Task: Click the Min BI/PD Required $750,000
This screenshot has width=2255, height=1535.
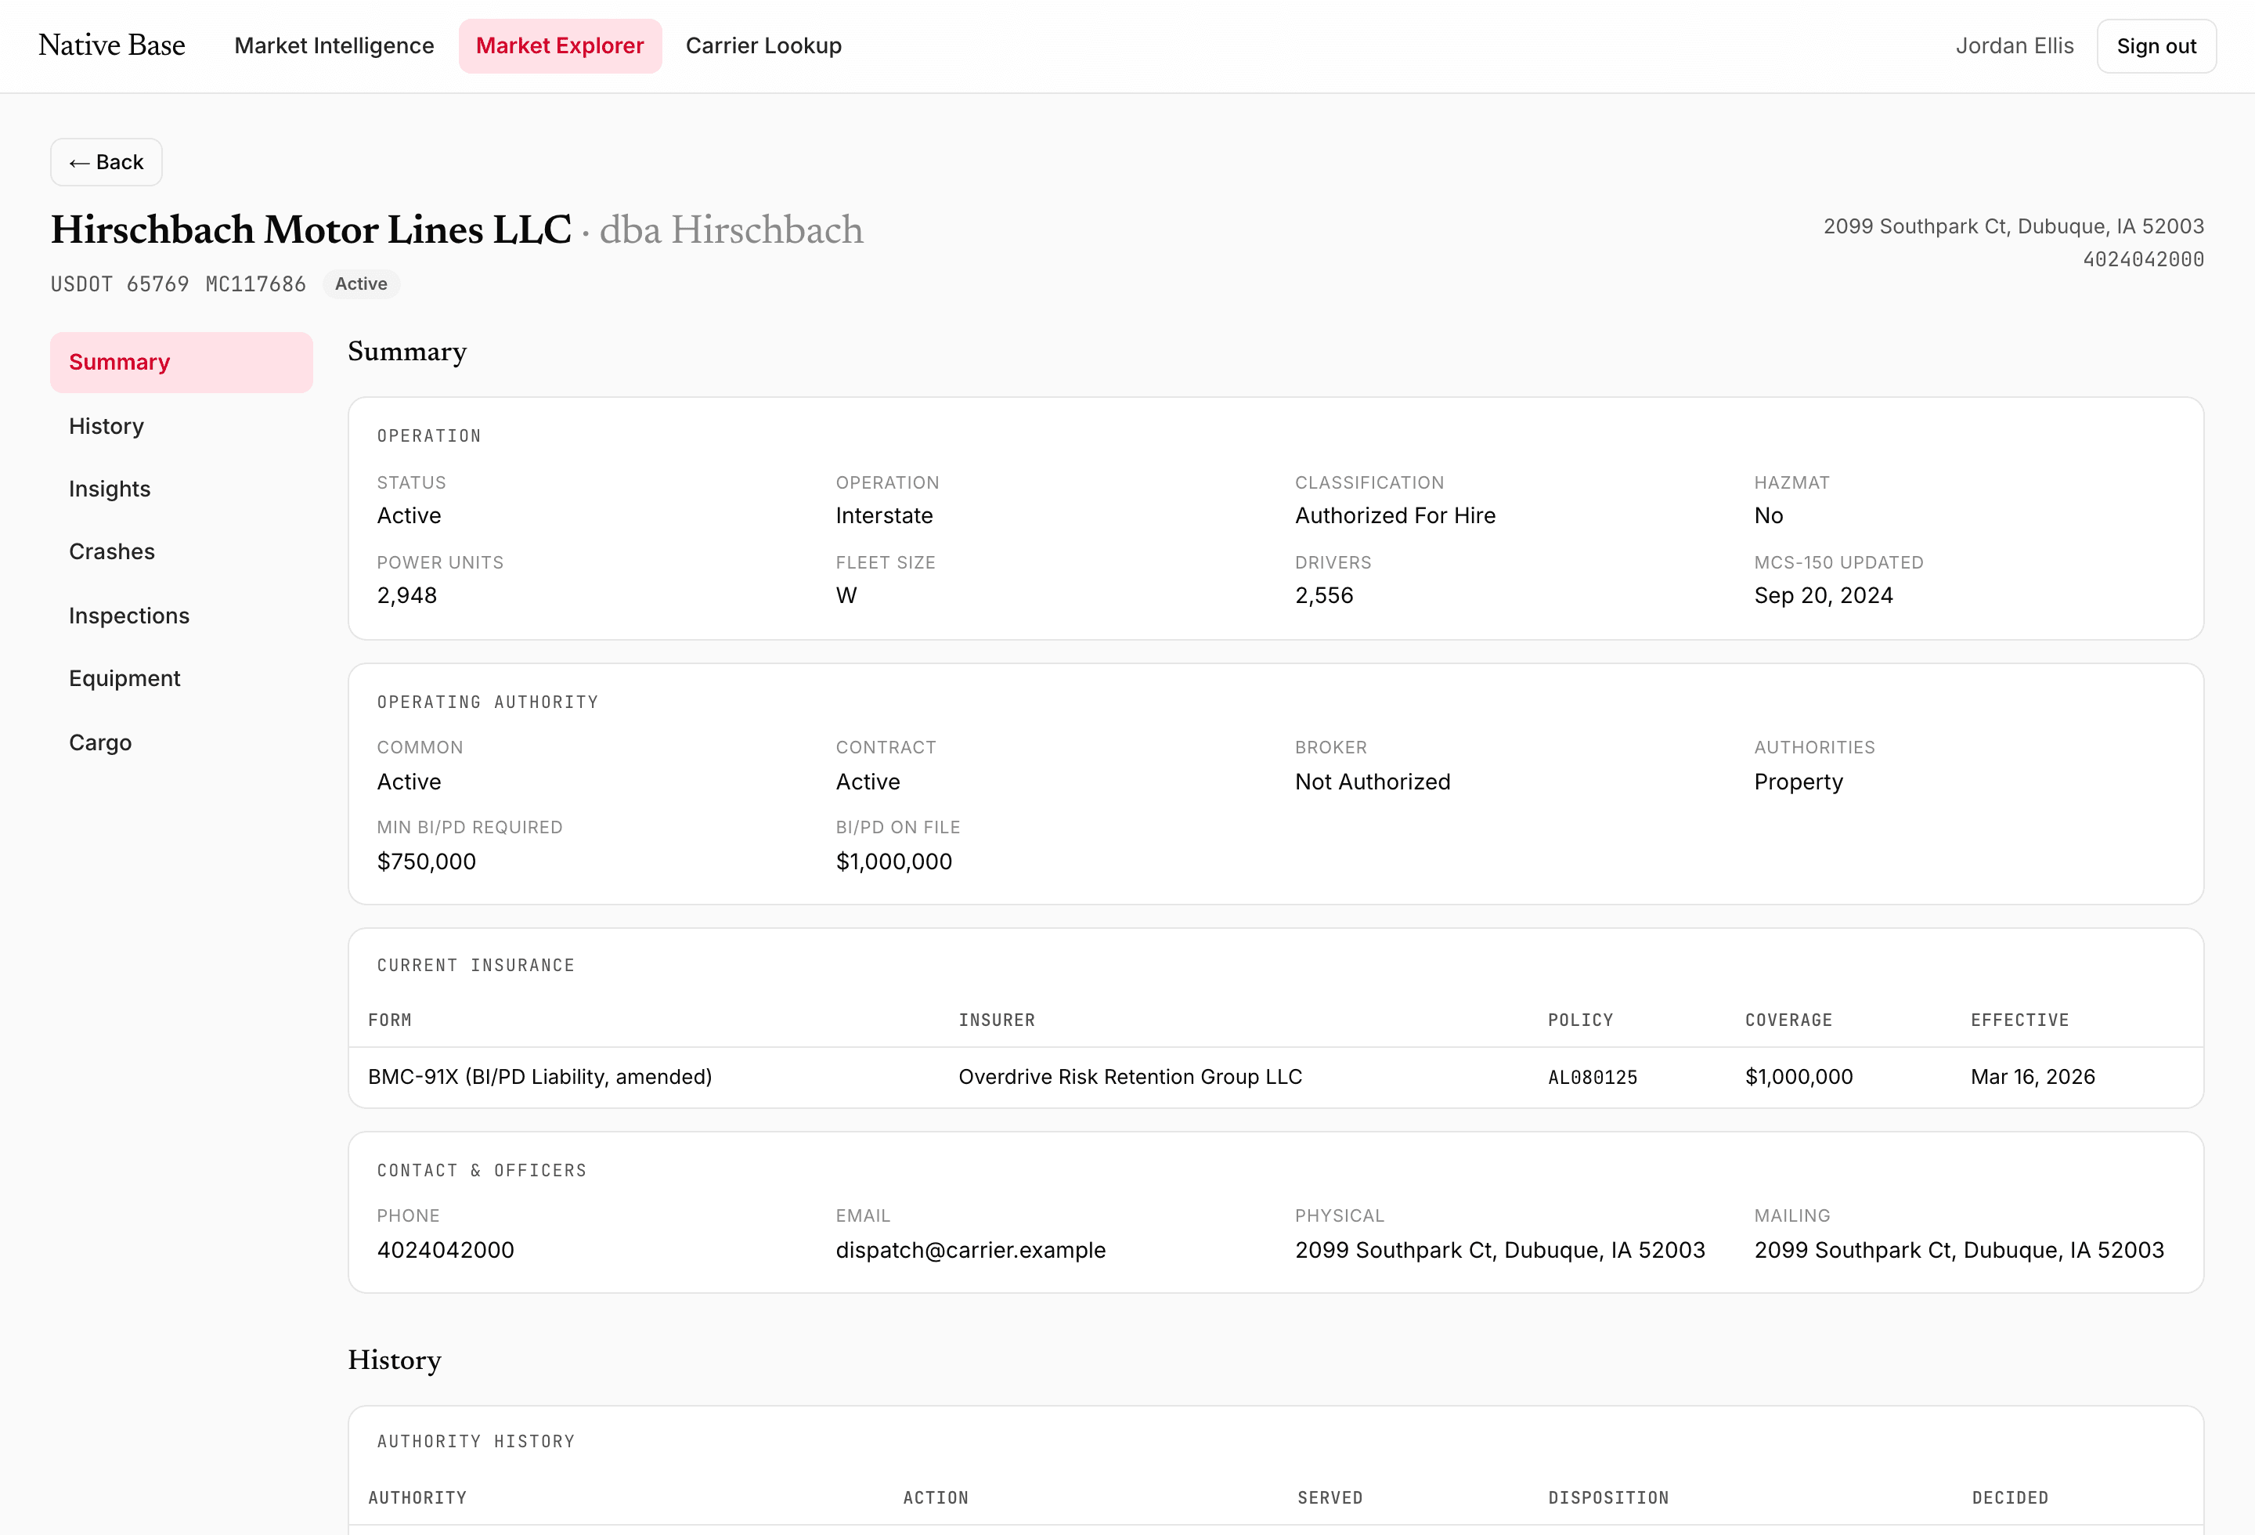Action: [426, 861]
